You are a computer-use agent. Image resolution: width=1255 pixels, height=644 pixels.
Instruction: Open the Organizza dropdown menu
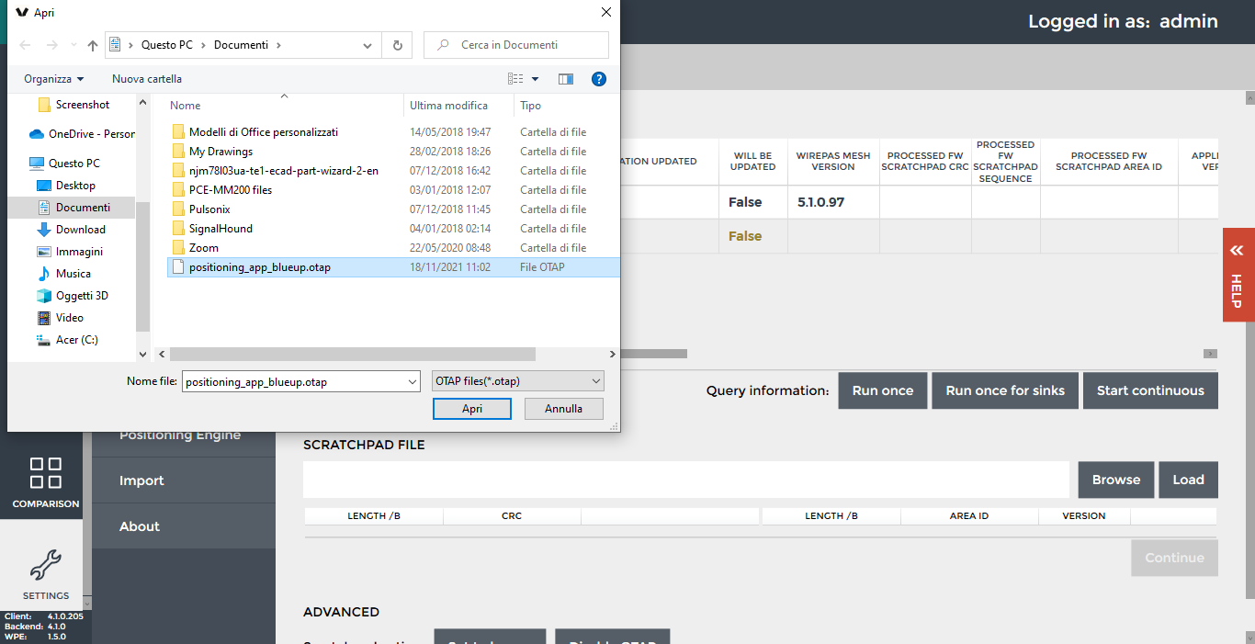coord(51,79)
